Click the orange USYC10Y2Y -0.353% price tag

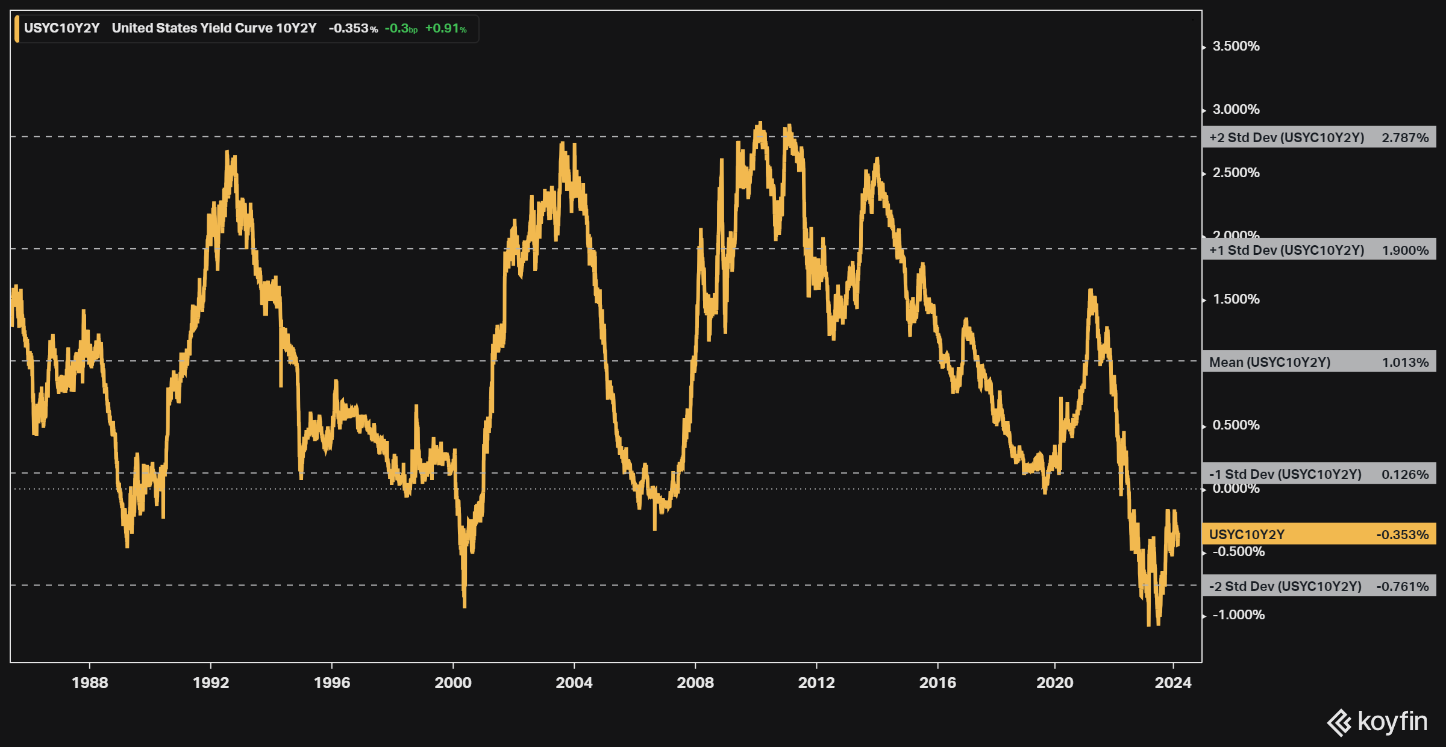(x=1318, y=534)
